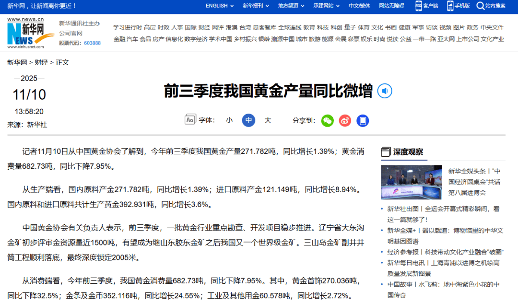Open the 财经 channel in navigation

click(204, 27)
